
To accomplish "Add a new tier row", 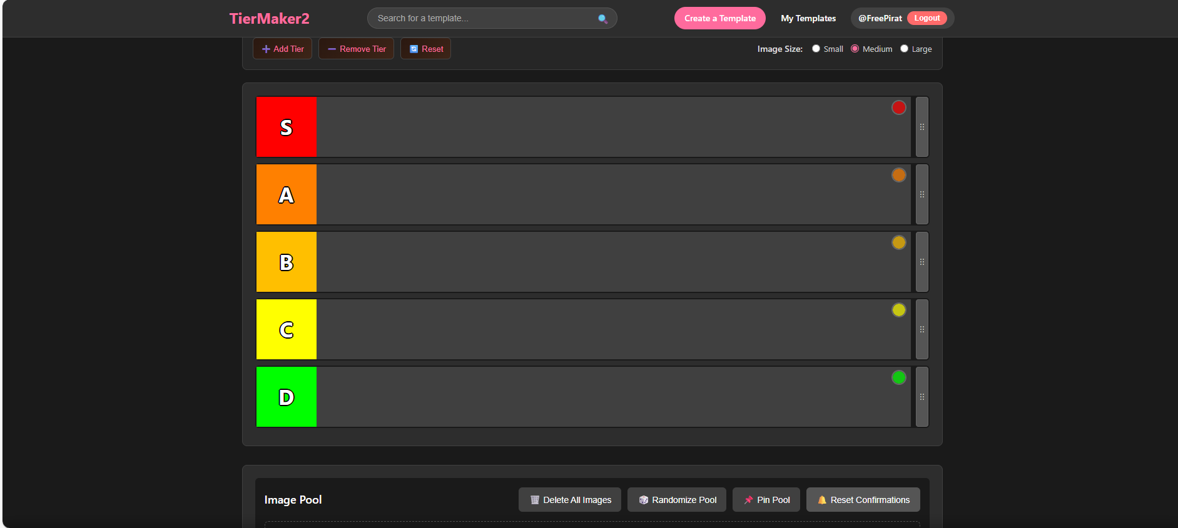I will point(282,49).
